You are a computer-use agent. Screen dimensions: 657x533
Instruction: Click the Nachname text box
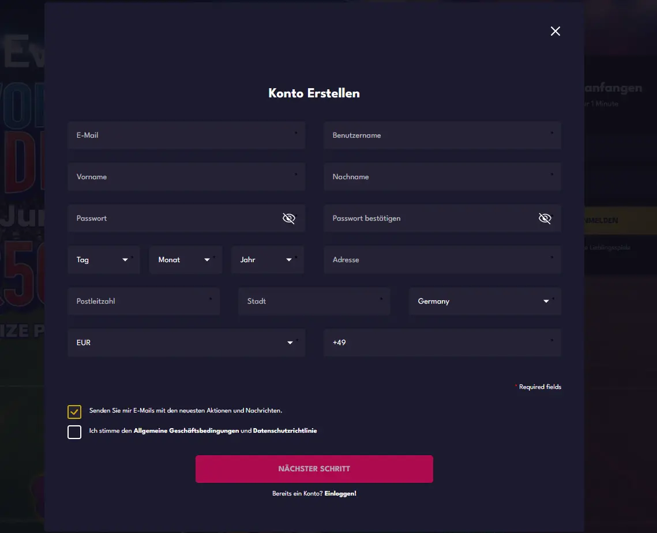click(442, 177)
